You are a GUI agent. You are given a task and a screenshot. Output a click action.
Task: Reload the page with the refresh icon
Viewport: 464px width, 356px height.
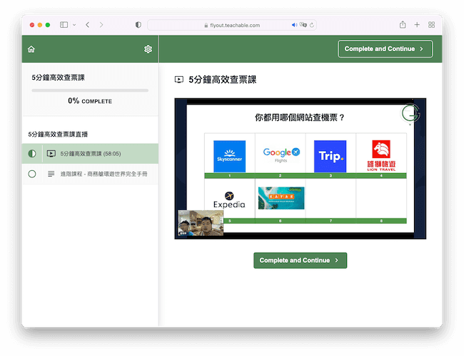(x=312, y=25)
